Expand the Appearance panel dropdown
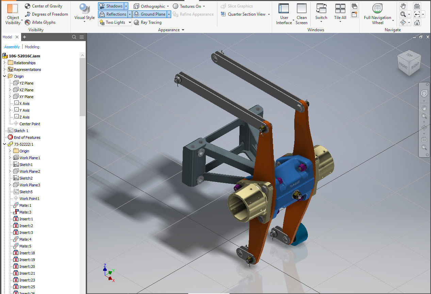 pyautogui.click(x=183, y=30)
